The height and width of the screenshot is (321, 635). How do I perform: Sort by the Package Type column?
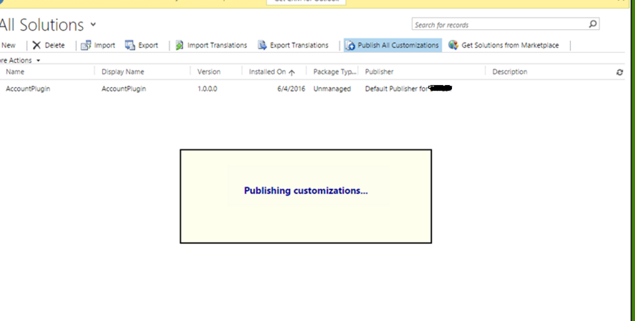335,72
